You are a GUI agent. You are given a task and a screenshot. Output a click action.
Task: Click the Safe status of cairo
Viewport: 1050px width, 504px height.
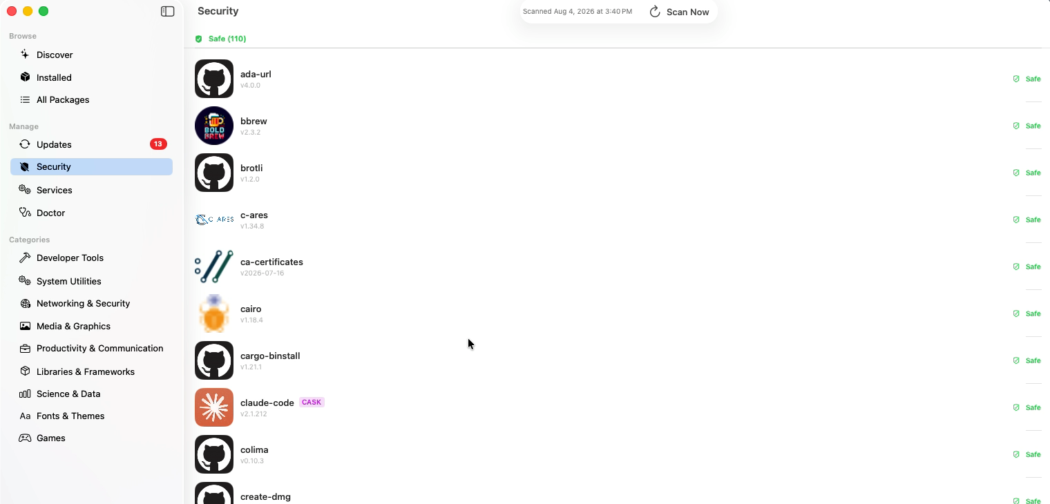pos(1027,313)
